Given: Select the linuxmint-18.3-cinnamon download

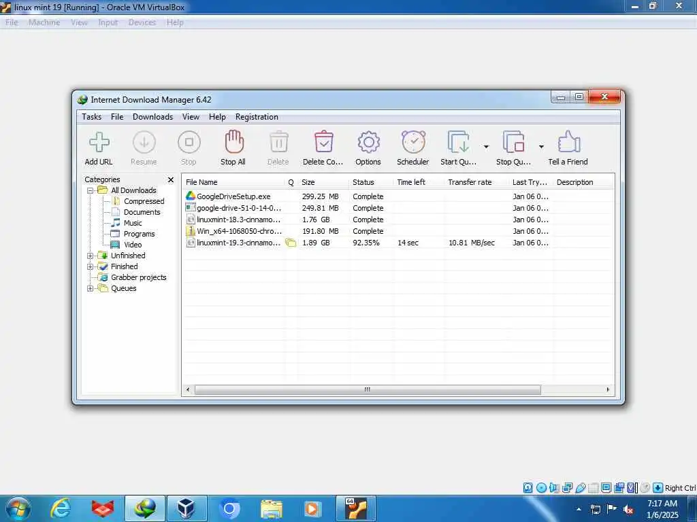Looking at the screenshot, I should 398,220.
